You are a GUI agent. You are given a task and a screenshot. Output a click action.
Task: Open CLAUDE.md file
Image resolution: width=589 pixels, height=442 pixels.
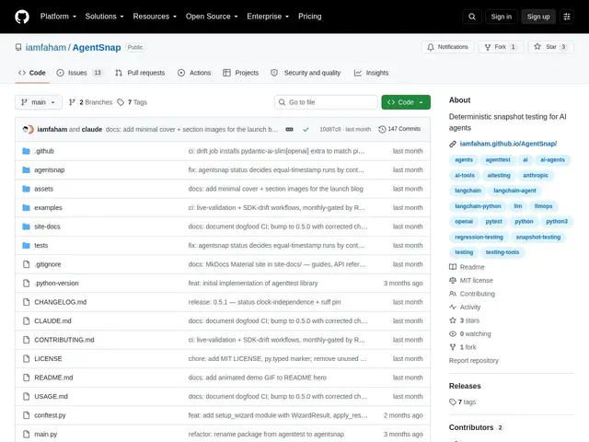(x=53, y=321)
